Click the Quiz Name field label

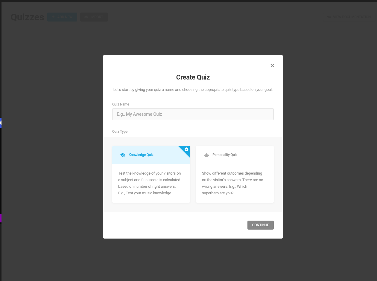121,104
